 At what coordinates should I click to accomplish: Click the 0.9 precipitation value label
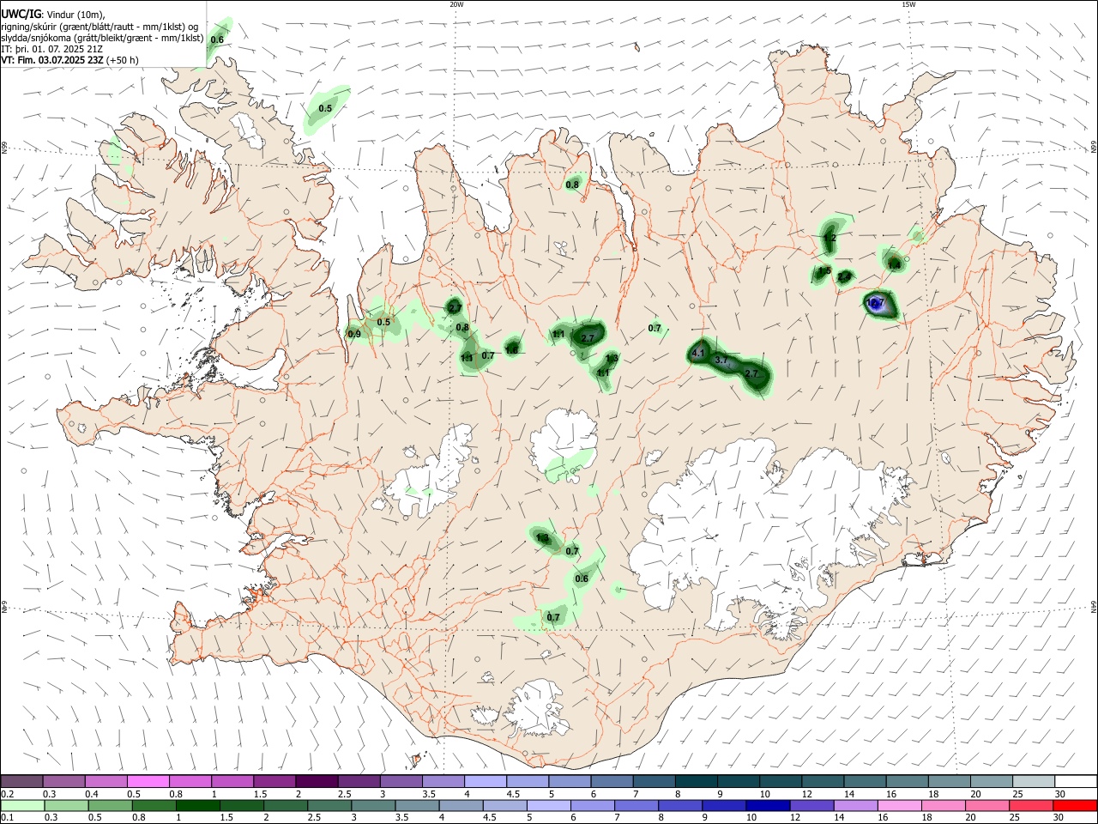(x=354, y=334)
